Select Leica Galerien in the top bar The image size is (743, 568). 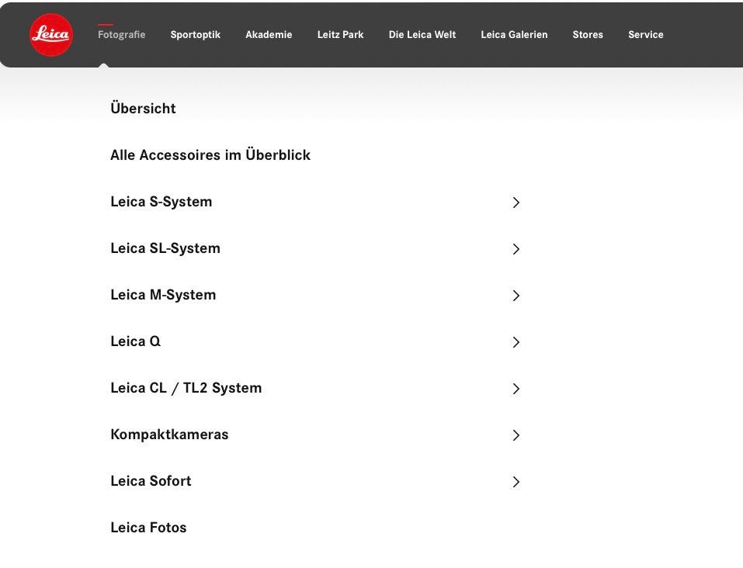(514, 35)
